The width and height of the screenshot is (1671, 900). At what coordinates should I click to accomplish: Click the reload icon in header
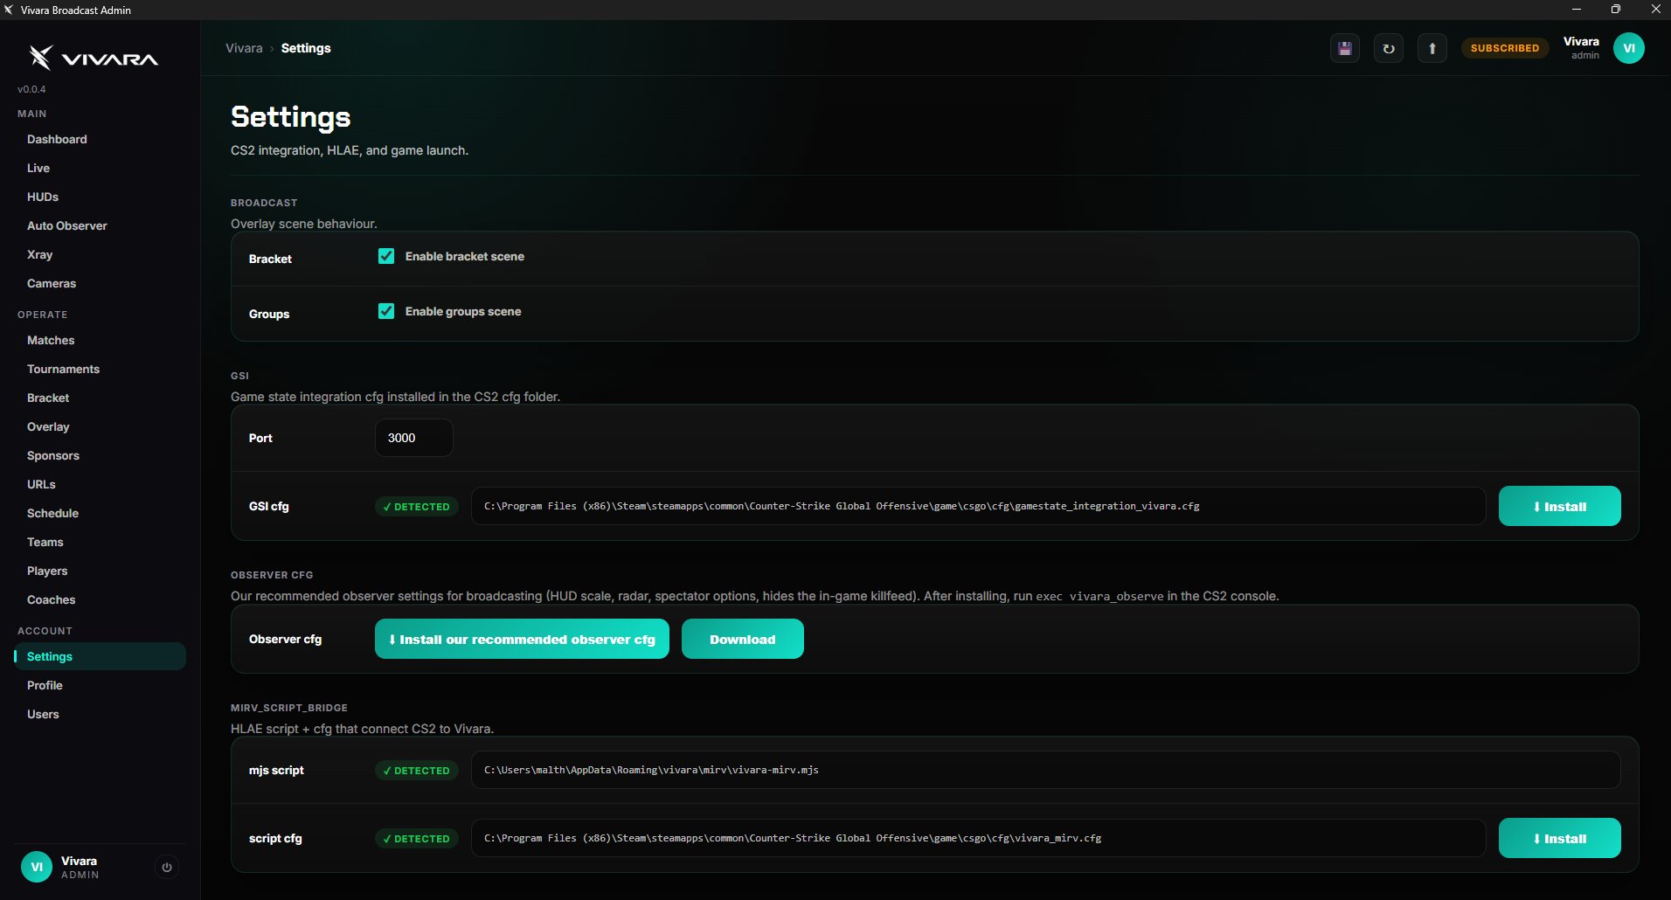coord(1389,48)
